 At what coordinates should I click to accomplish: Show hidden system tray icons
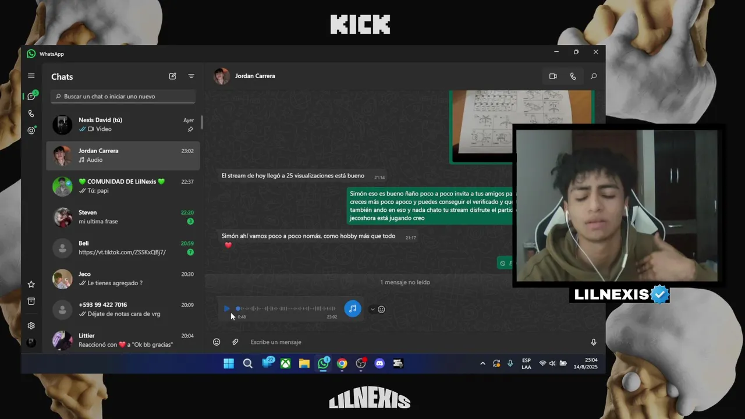click(x=483, y=364)
